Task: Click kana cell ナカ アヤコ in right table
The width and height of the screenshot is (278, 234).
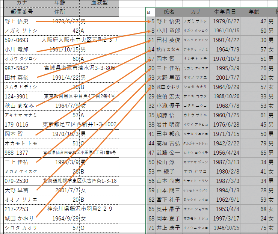Action: click(196, 172)
